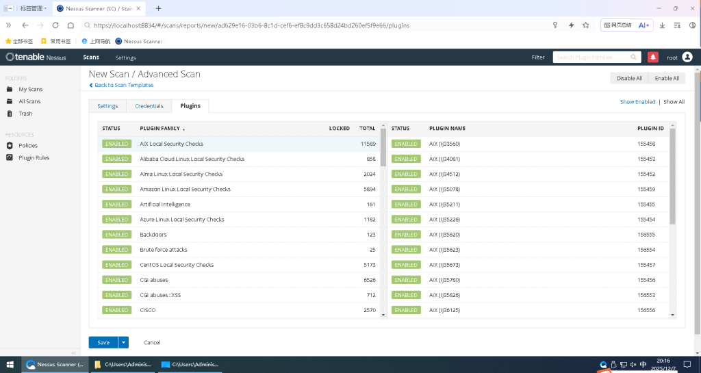Screen dimensions: 701x373
Task: Click the Tenable Nessus logo
Action: 36,57
